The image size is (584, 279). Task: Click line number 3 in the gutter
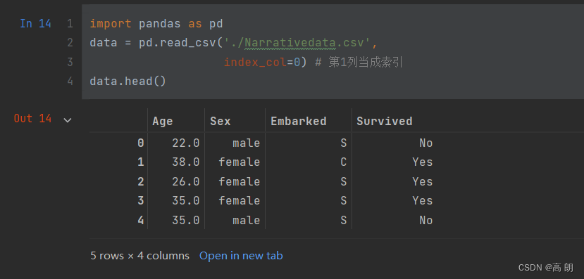click(70, 62)
